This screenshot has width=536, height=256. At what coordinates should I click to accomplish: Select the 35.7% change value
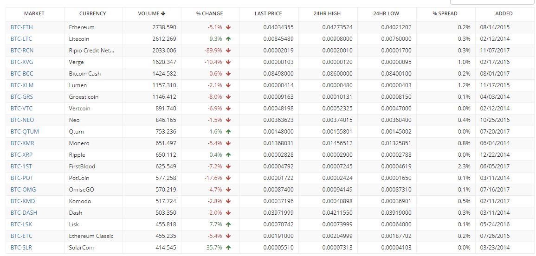[x=214, y=248]
